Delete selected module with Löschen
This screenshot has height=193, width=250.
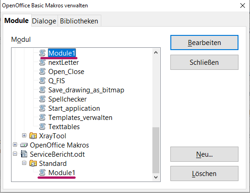[x=204, y=174]
